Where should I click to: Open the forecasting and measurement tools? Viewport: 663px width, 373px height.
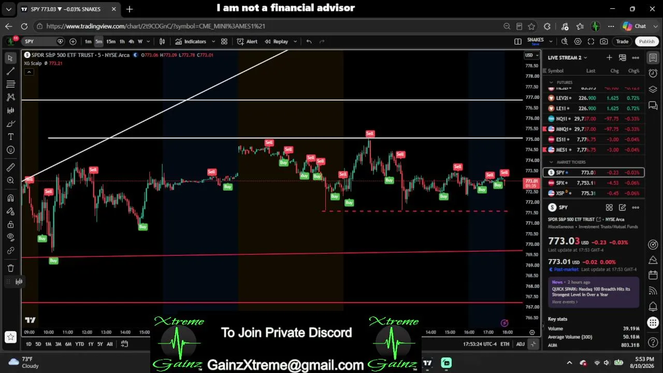(x=10, y=110)
